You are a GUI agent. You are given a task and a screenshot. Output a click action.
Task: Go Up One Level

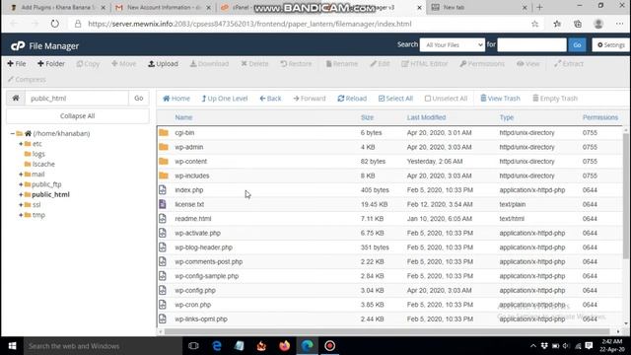225,99
